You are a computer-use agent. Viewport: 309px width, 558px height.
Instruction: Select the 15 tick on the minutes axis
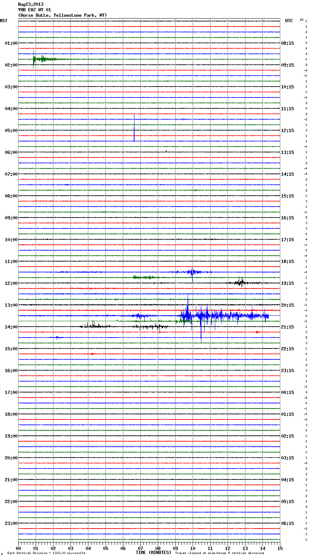tap(280, 548)
